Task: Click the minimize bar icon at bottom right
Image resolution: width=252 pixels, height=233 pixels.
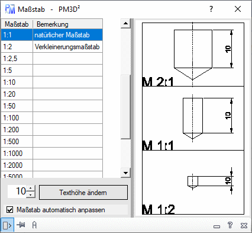Action: coord(217,226)
